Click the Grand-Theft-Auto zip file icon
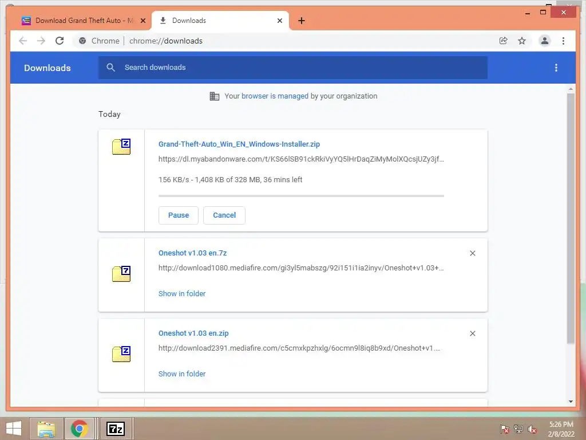The height and width of the screenshot is (440, 586). (x=121, y=146)
